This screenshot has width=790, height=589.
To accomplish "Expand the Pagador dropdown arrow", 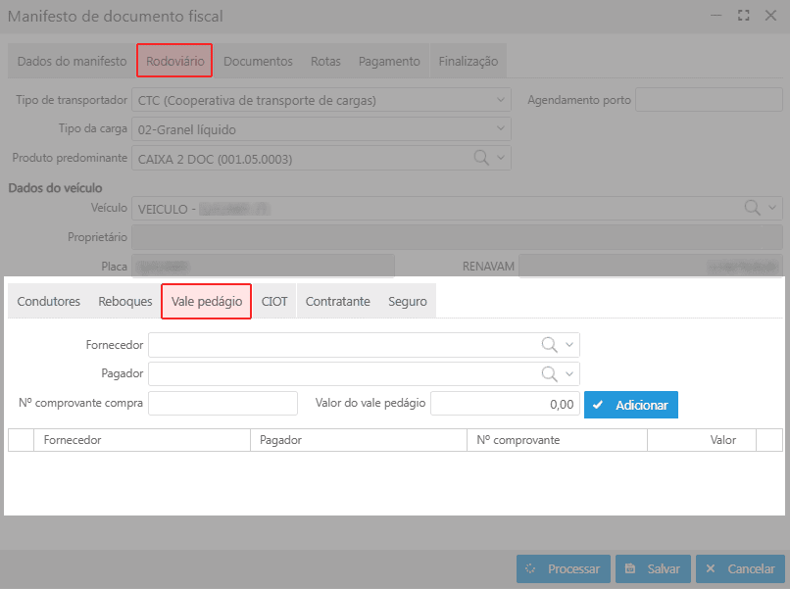I will tap(569, 374).
